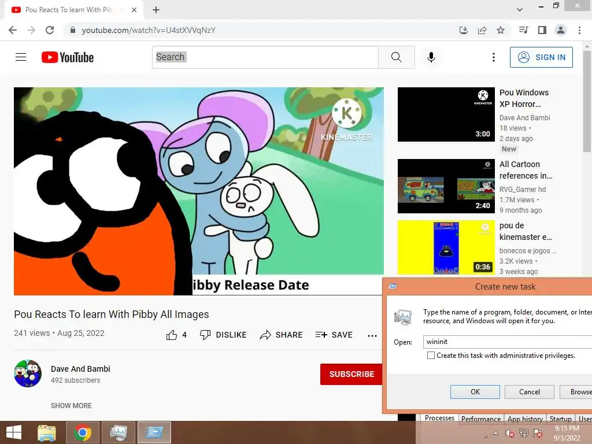Click Task Manager taskbar icon

coord(119,432)
